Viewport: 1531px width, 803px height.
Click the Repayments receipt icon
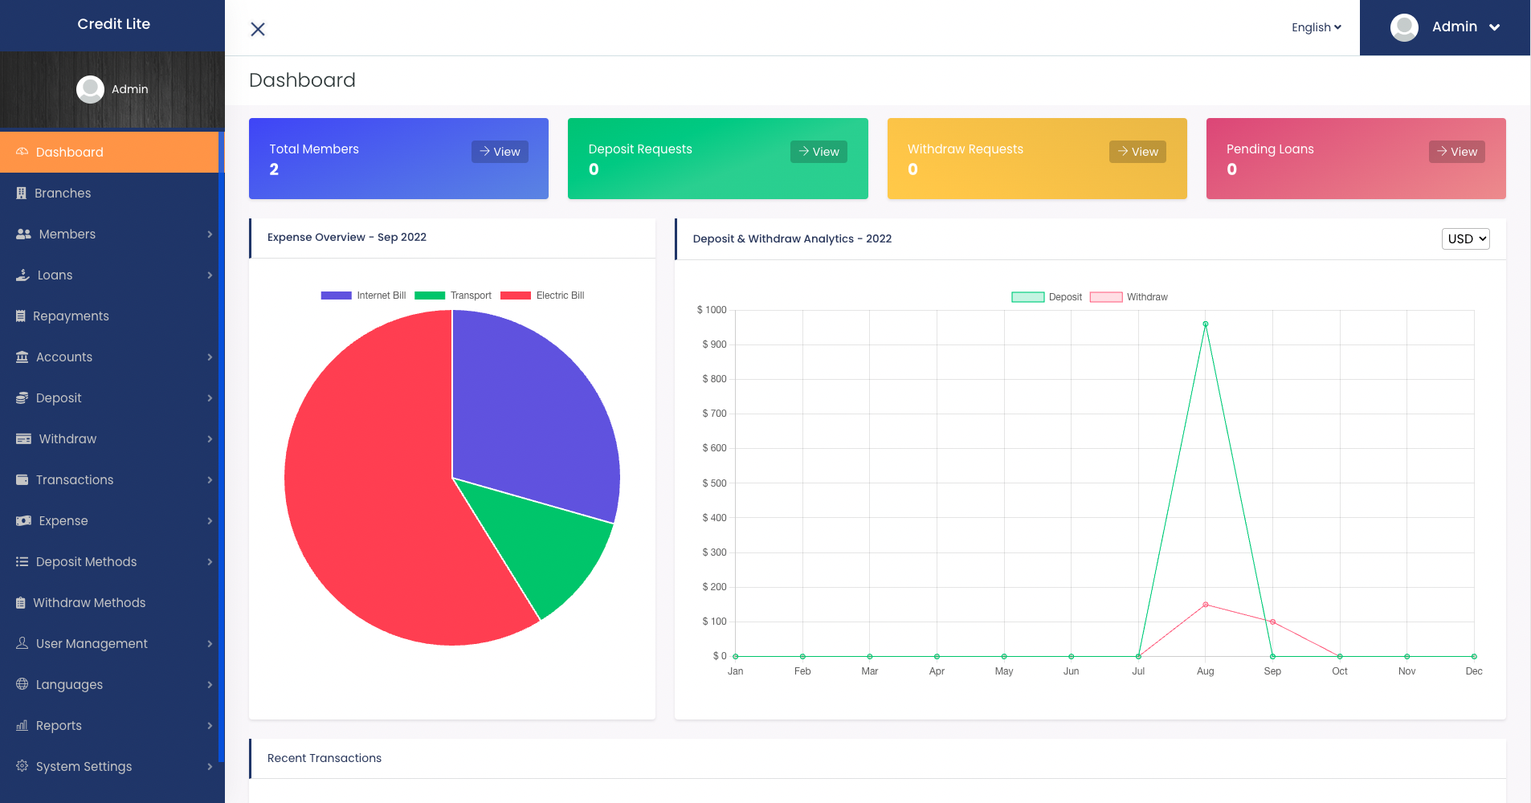coord(21,316)
